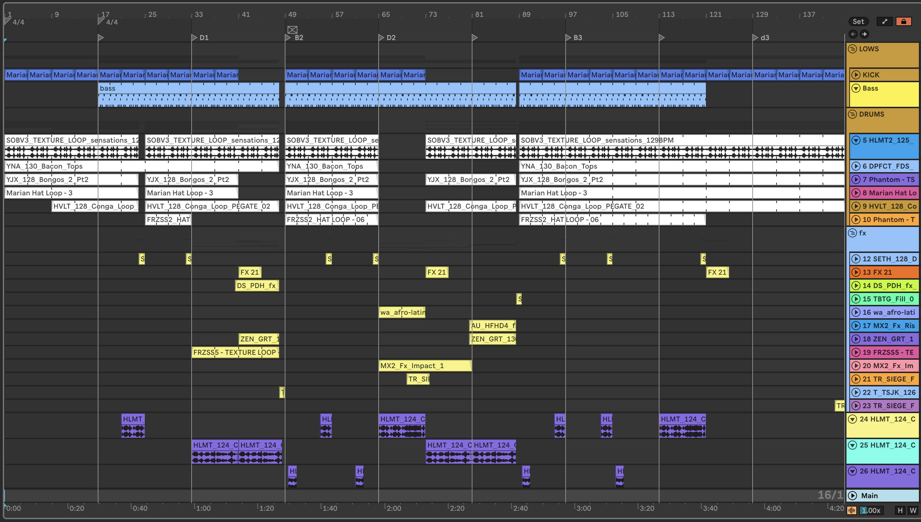Viewport: 921px width, 522px height.
Task: Unfold the 18 ZEN_GRT_1 track
Action: (856, 339)
